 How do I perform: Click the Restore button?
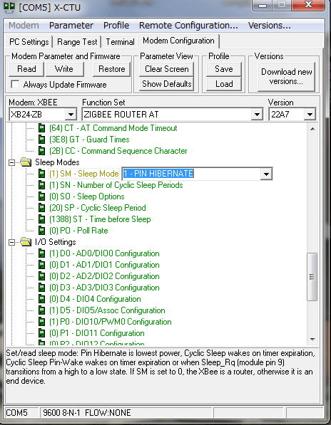[111, 69]
